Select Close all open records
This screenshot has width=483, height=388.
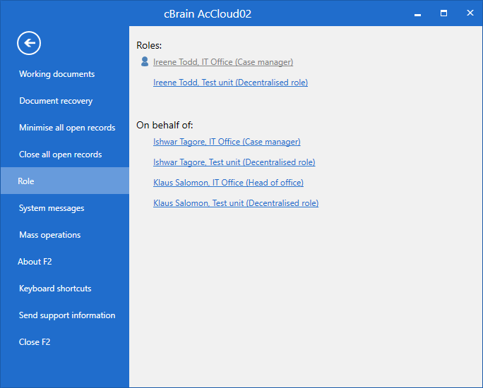(60, 154)
